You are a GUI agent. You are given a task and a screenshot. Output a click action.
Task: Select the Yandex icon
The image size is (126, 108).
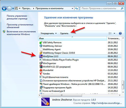(41, 74)
